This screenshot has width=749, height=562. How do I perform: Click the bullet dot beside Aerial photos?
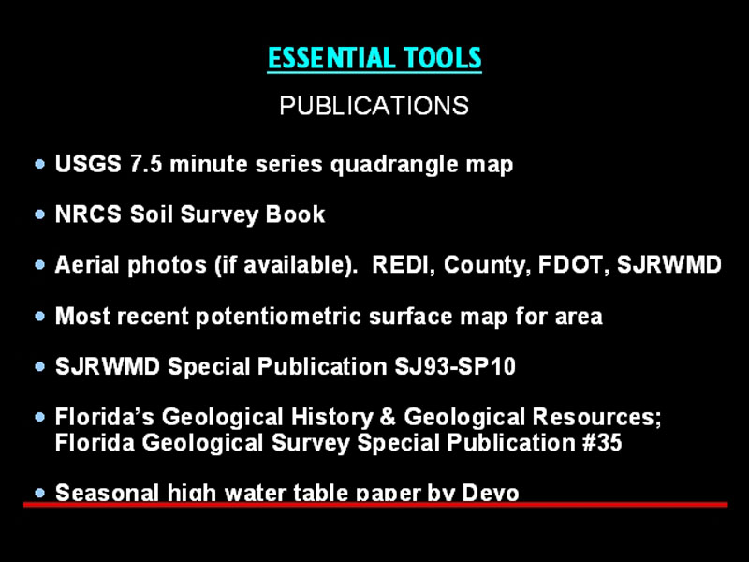point(39,266)
